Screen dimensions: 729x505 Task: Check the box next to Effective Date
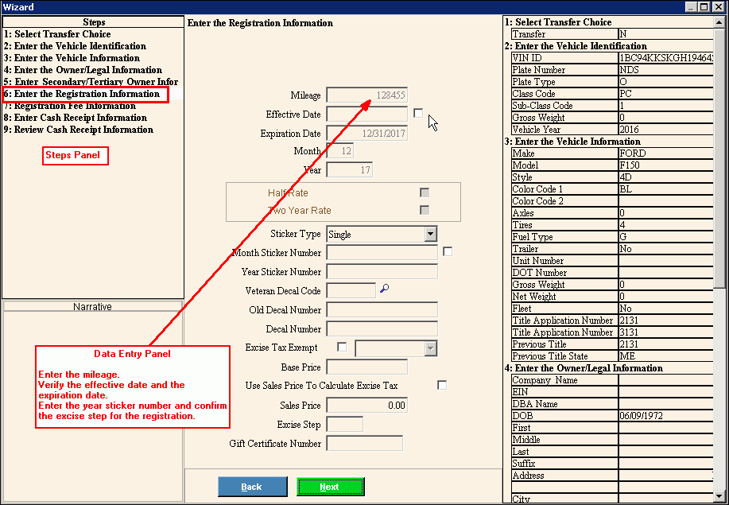pos(418,114)
